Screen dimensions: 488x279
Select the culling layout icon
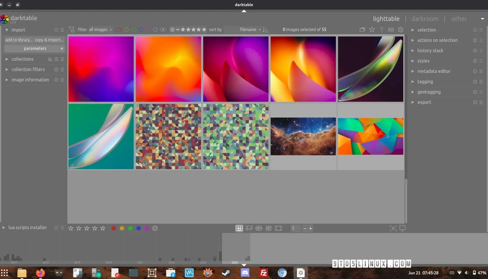(259, 228)
